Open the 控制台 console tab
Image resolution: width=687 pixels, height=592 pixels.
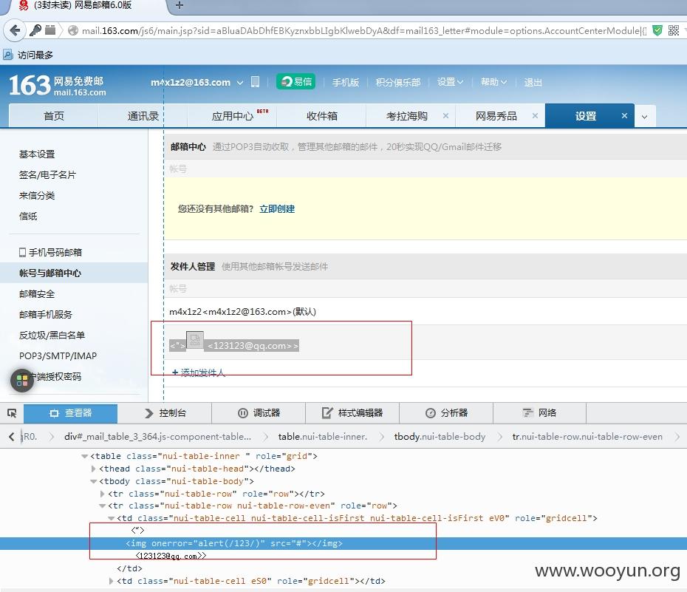[165, 413]
